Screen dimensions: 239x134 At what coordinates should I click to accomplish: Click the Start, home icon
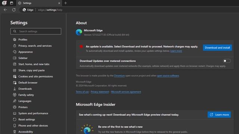15,64
